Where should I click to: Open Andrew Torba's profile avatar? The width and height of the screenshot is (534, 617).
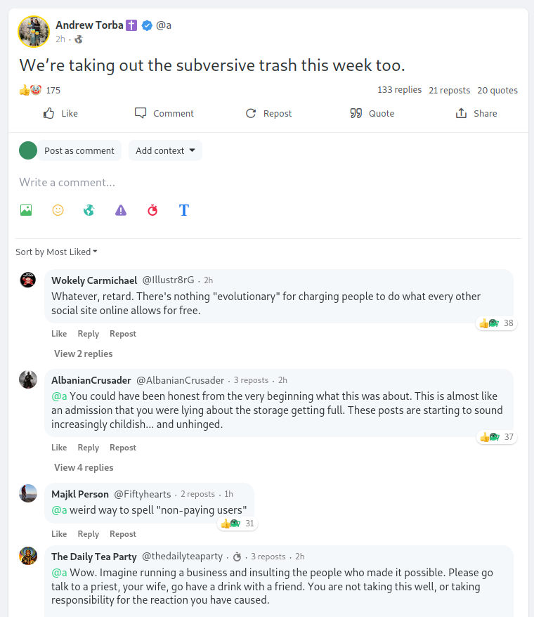point(33,31)
